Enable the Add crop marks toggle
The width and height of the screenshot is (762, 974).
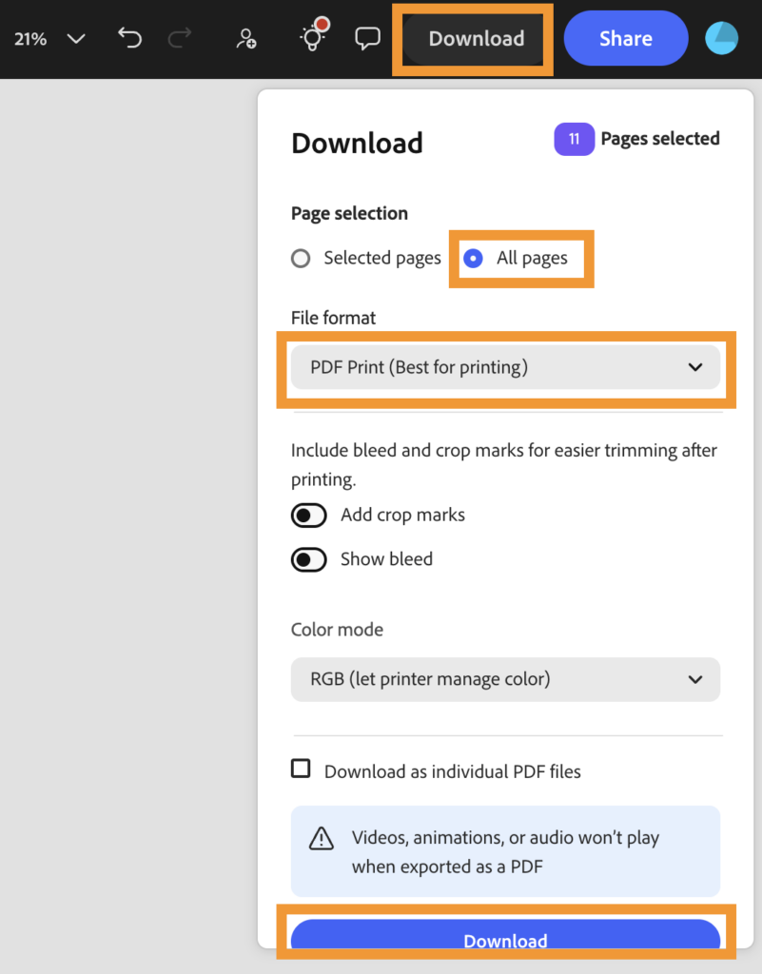309,516
